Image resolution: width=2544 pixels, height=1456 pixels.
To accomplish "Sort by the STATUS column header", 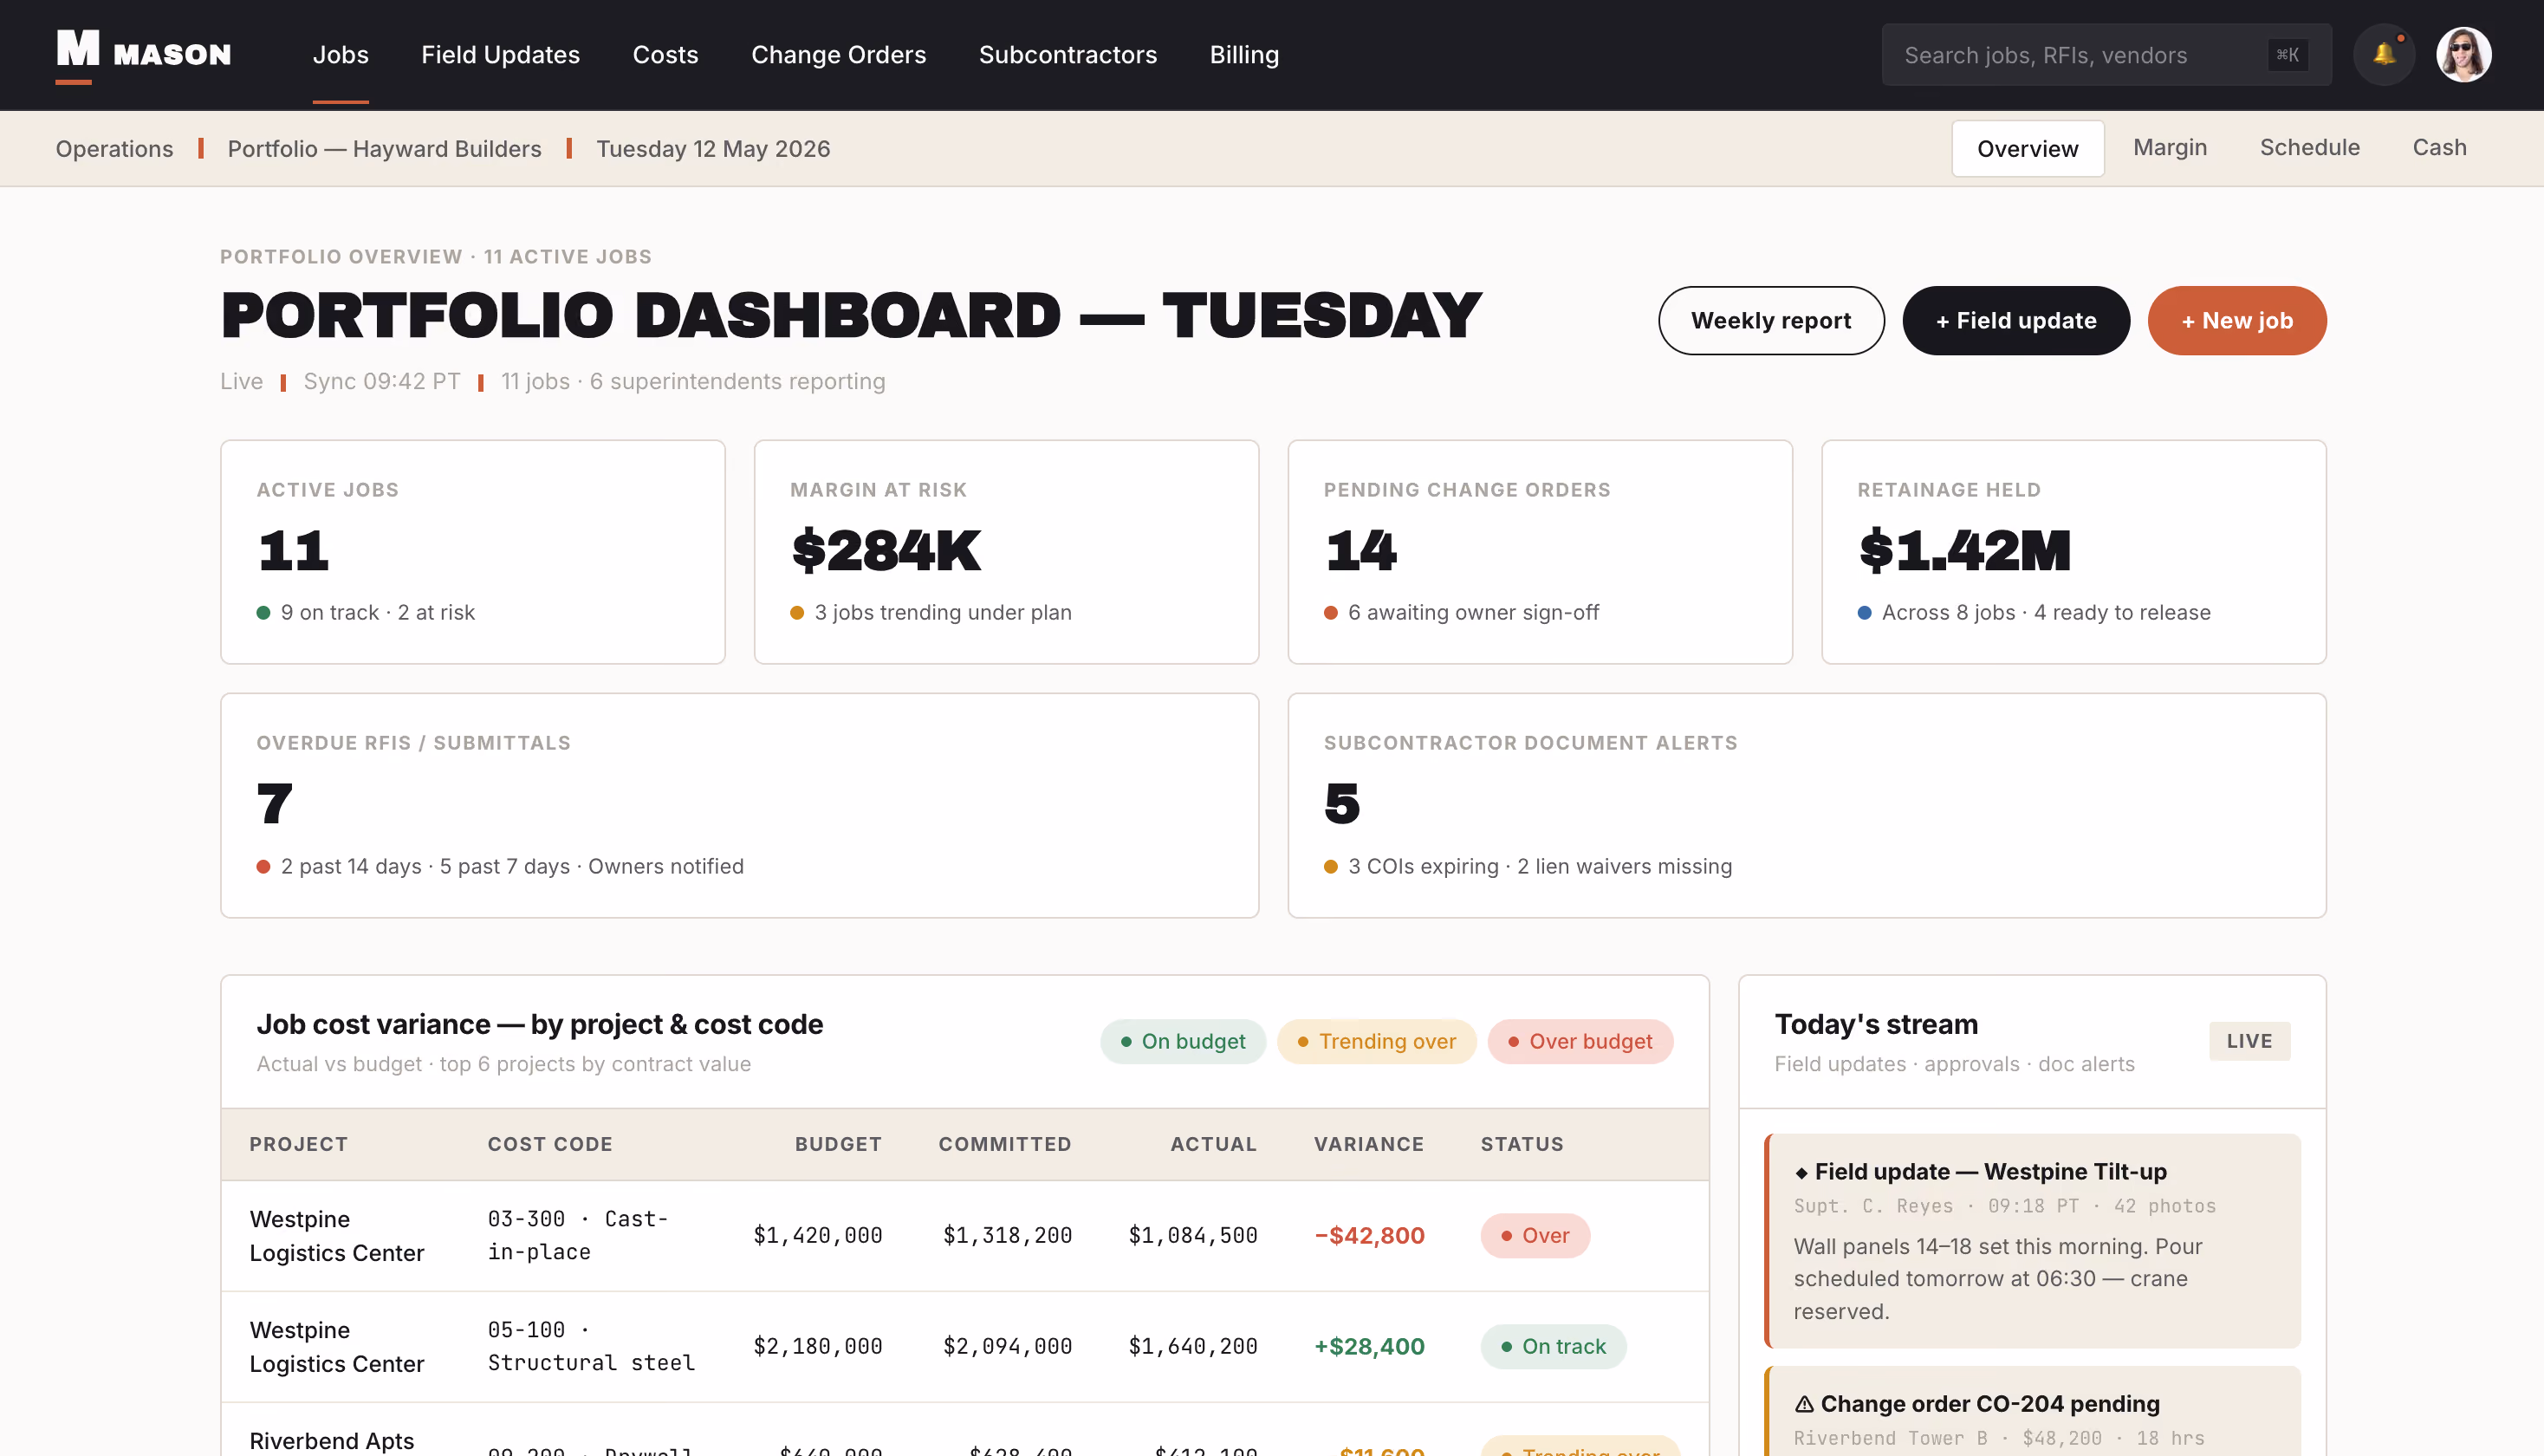I will (x=1522, y=1144).
